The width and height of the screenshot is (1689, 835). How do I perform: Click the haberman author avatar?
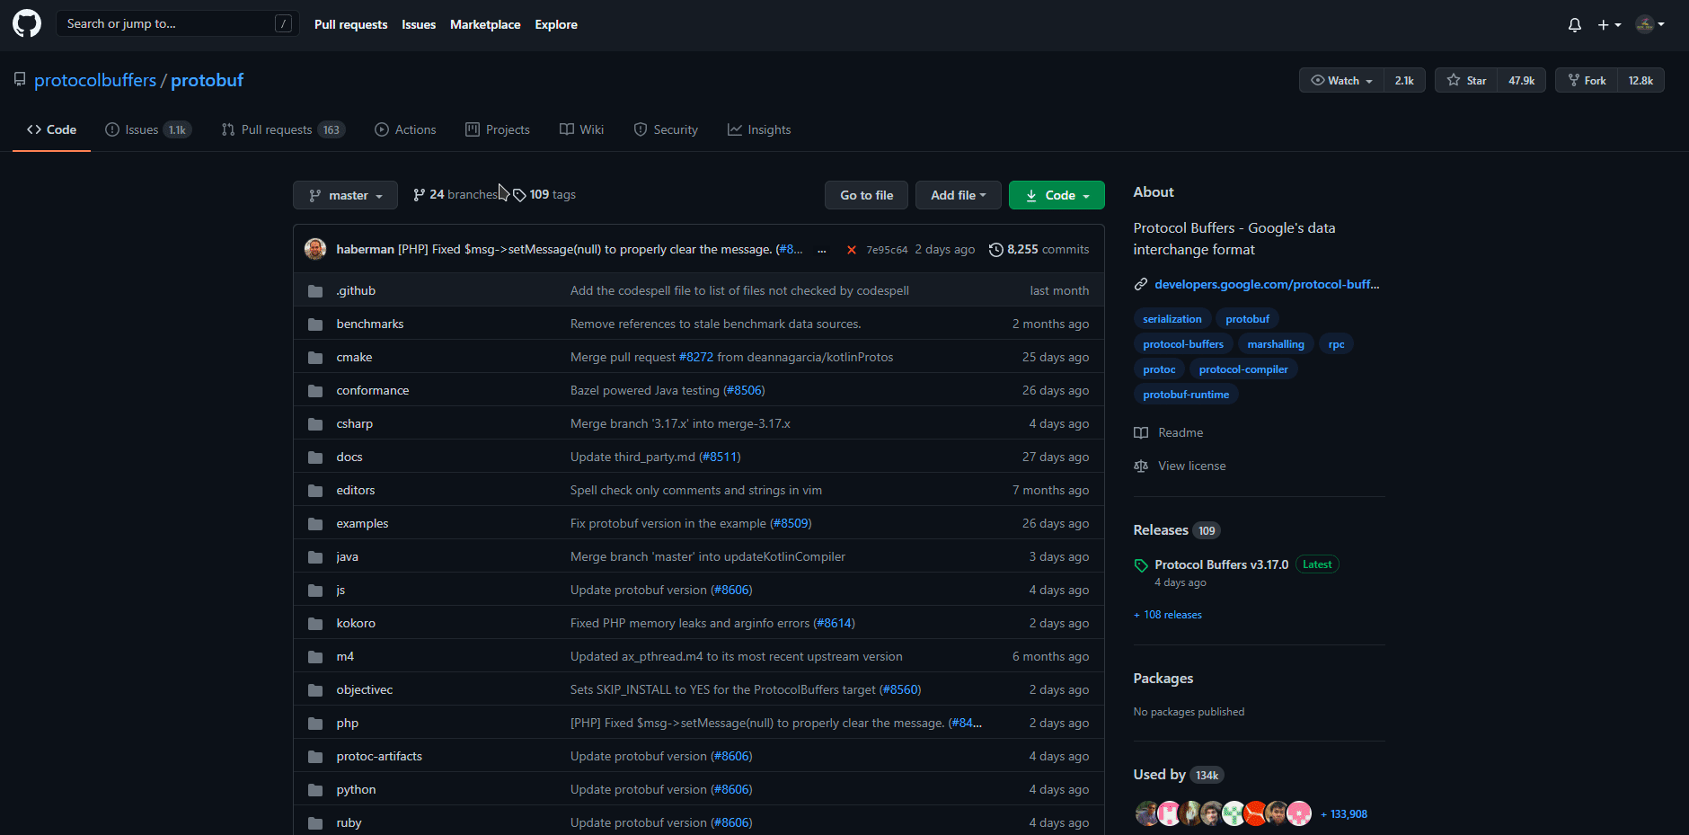(315, 249)
